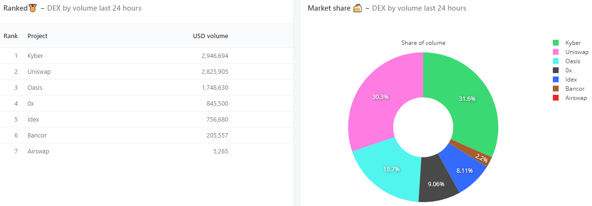592x206 pixels.
Task: Toggle Kyber green legend swatch
Action: (556, 43)
